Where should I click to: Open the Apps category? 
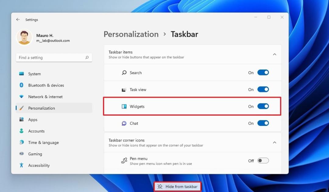pyautogui.click(x=54, y=119)
